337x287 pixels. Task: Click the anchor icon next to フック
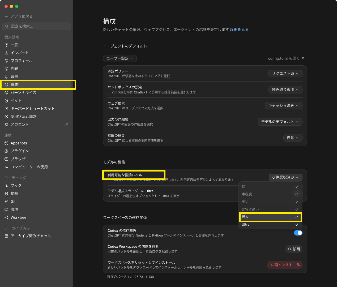point(6,186)
